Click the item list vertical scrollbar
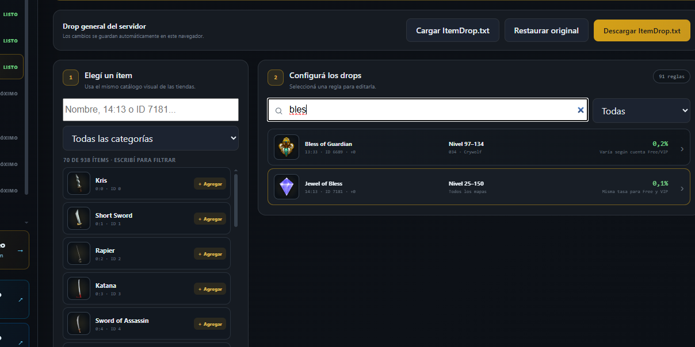Viewport: 695px width, 347px height. pyautogui.click(x=235, y=200)
